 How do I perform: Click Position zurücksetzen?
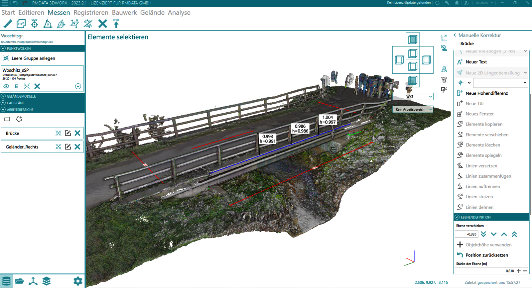coord(487,255)
